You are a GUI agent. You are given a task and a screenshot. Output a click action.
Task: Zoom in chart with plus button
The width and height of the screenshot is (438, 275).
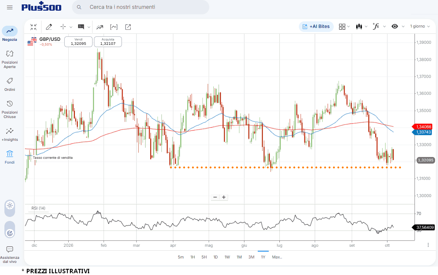tap(224, 197)
